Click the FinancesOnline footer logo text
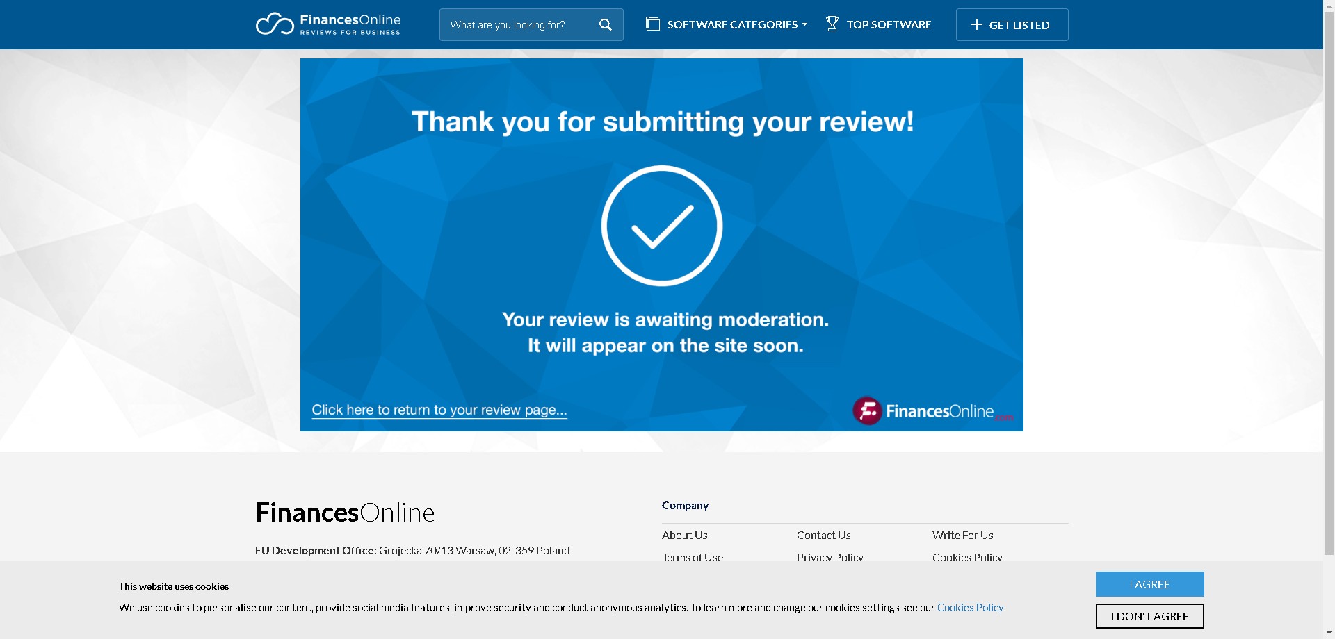Viewport: 1335px width, 639px height. click(x=346, y=513)
